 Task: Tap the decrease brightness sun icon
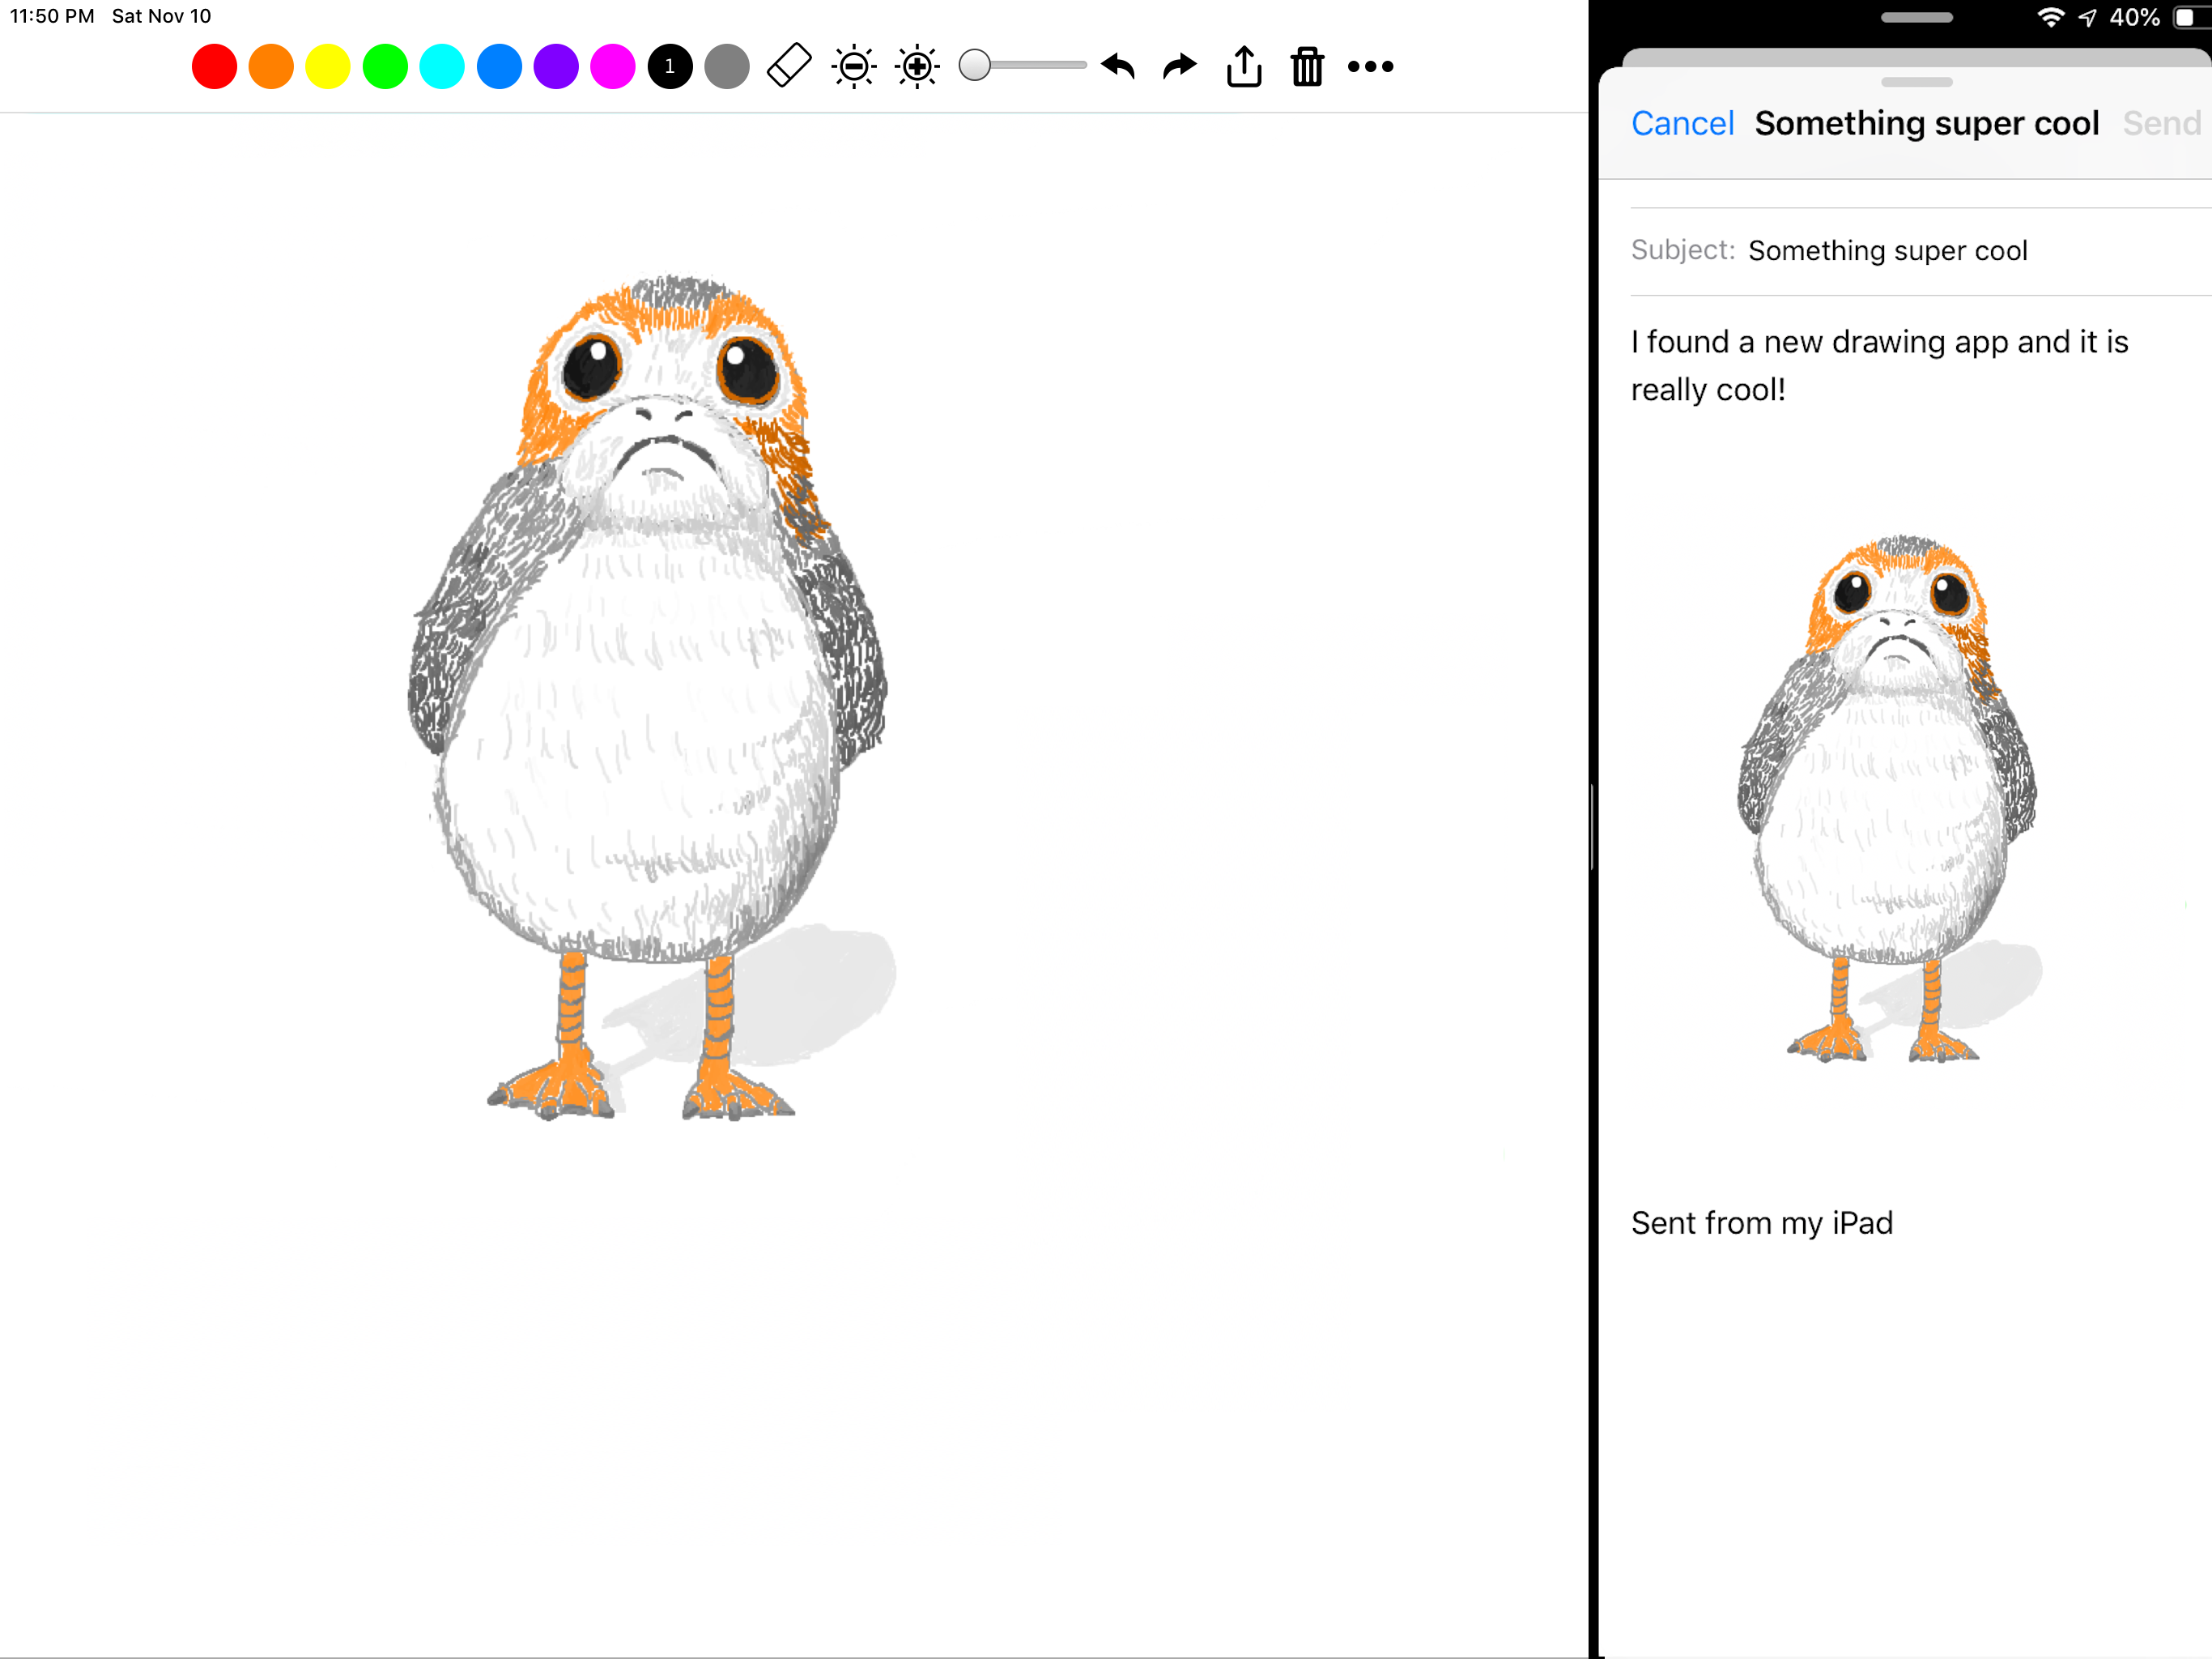click(x=854, y=67)
